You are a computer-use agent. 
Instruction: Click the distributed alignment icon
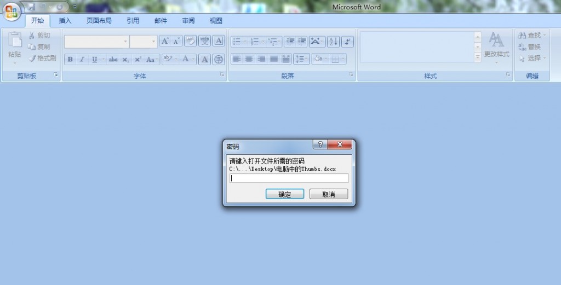click(285, 59)
